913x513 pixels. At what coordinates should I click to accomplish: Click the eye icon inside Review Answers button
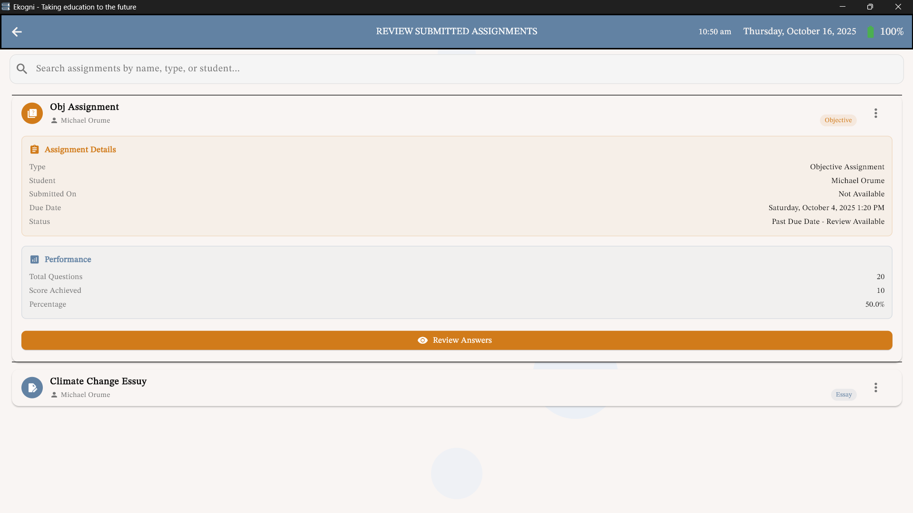click(422, 340)
